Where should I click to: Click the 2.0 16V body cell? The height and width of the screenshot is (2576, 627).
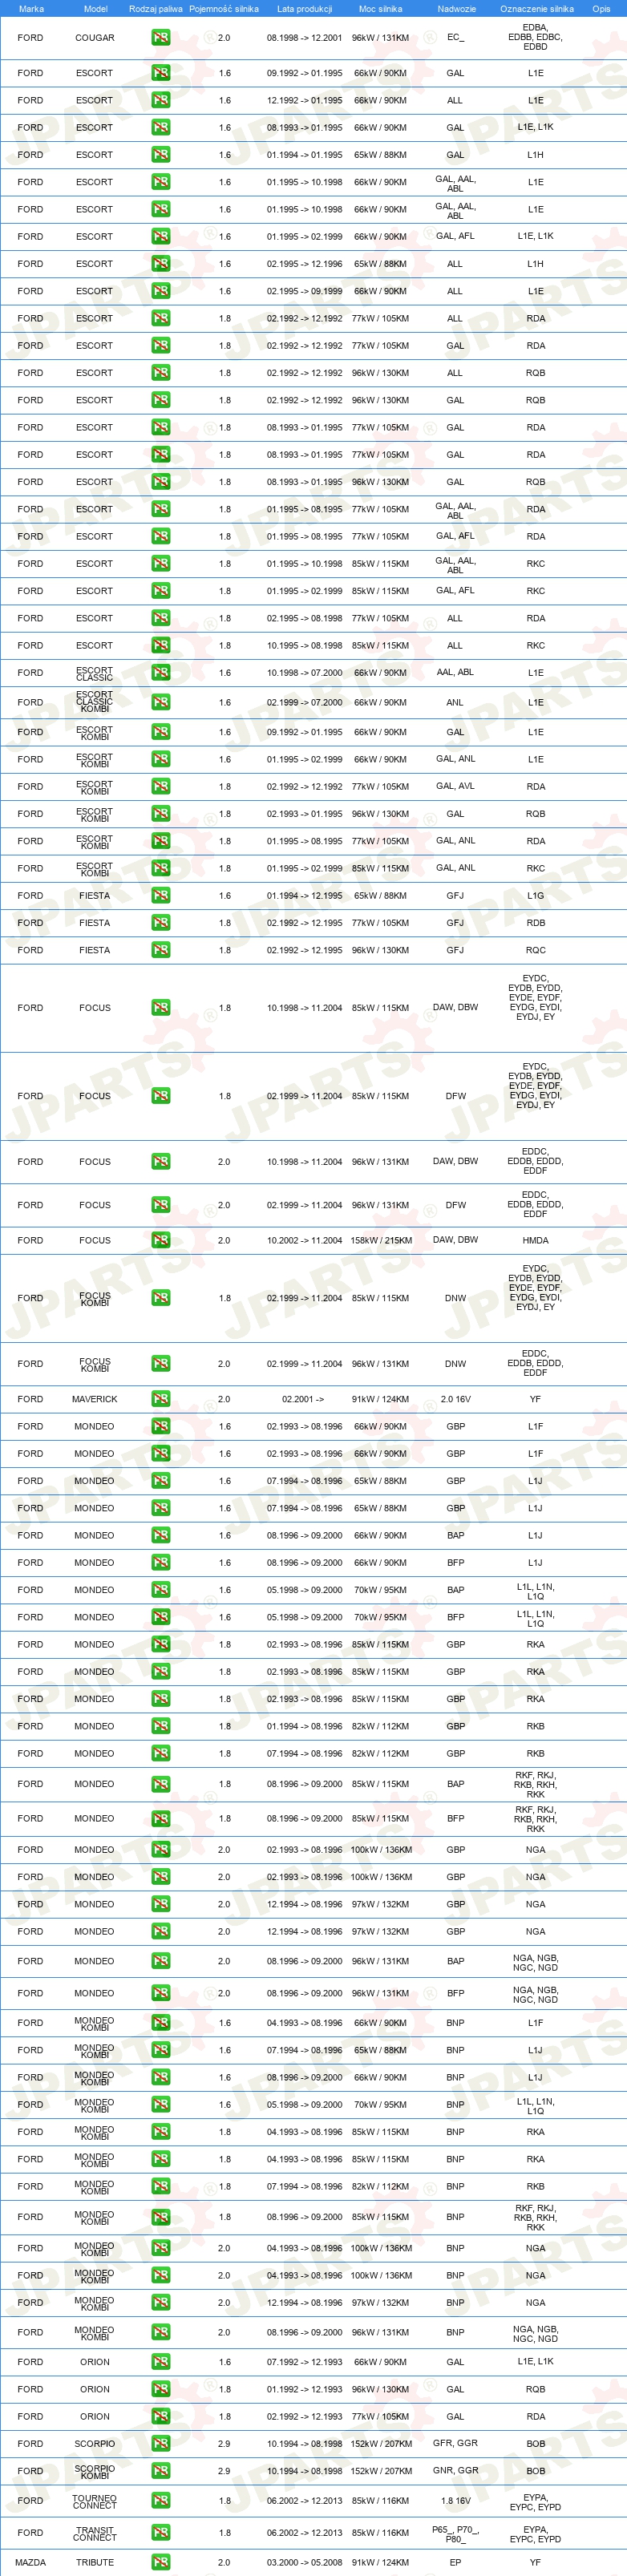(x=456, y=1399)
